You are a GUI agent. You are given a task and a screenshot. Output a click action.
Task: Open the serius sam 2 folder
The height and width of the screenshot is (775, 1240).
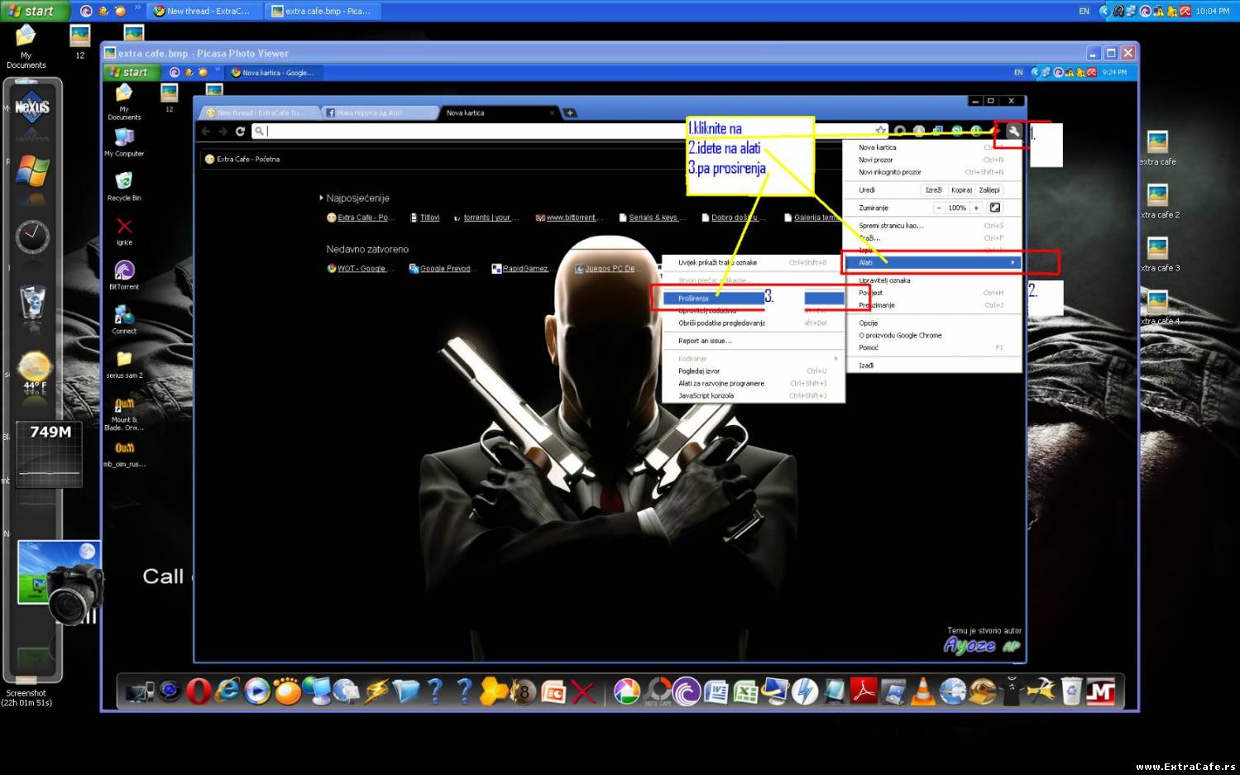[x=124, y=363]
